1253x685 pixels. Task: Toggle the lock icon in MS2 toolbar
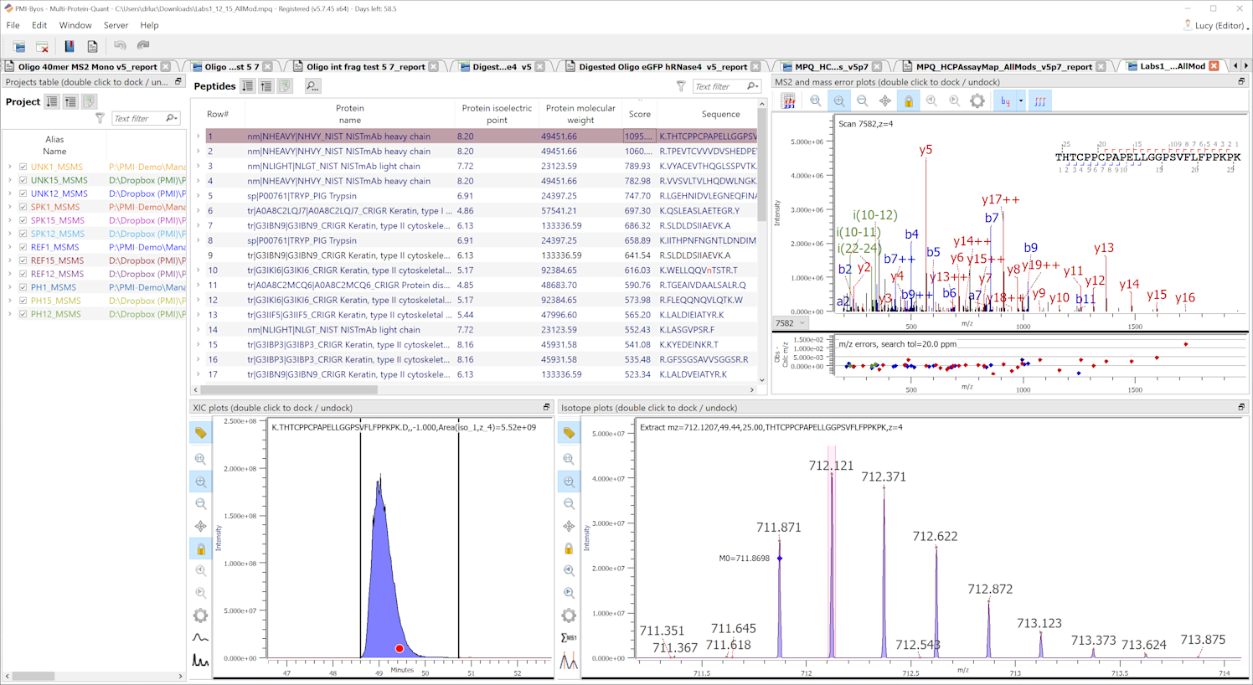click(x=908, y=101)
